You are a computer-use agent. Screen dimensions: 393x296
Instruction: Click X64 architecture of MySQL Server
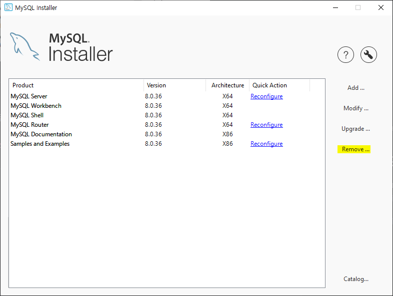click(227, 96)
